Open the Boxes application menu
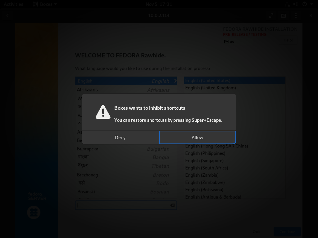This screenshot has width=318, height=238. click(x=45, y=4)
